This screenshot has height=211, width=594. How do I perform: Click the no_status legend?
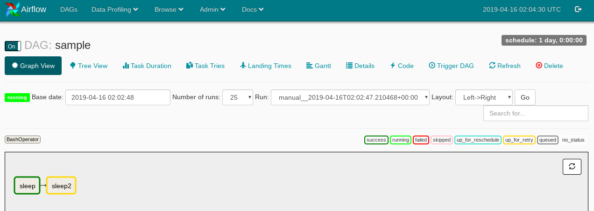tap(573, 140)
